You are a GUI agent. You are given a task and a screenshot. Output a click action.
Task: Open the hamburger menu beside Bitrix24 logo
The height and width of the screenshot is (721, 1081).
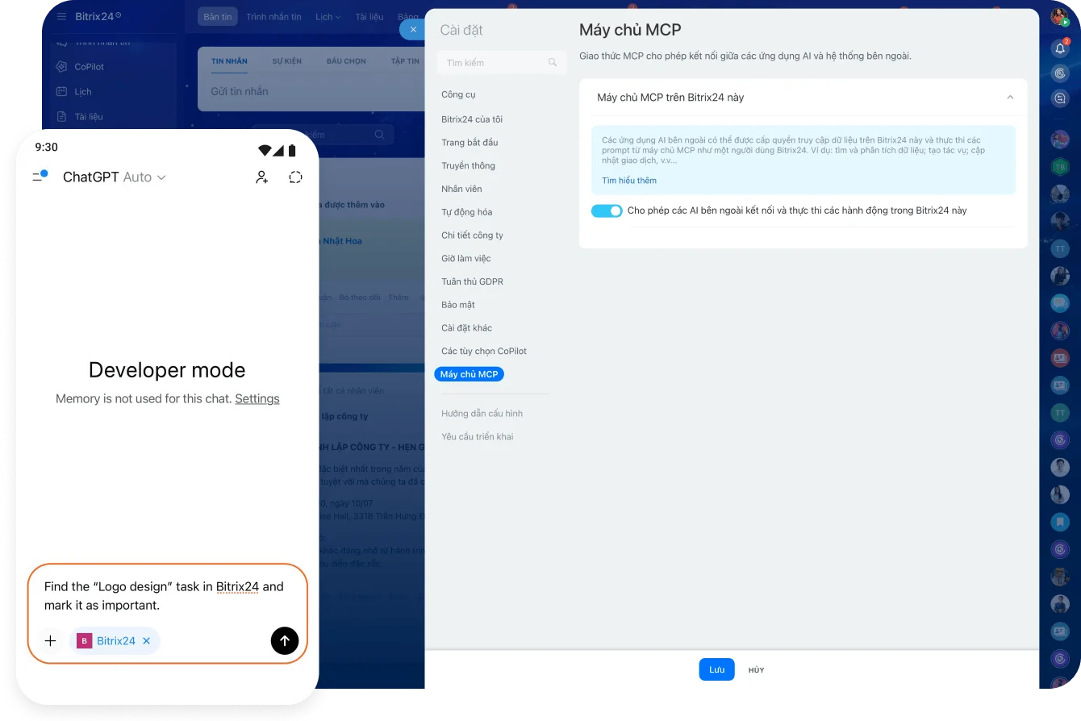[62, 16]
